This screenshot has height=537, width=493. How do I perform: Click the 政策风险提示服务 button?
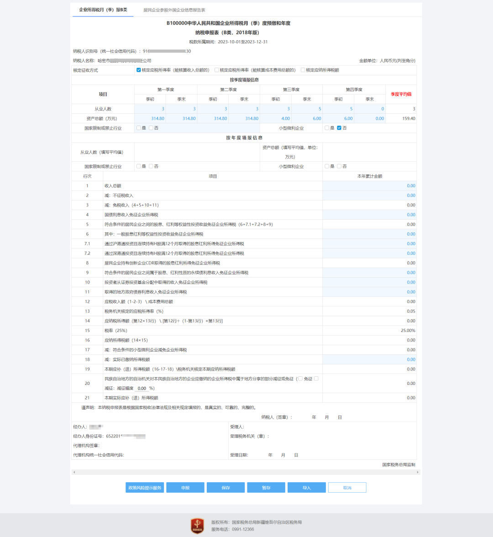coord(145,487)
